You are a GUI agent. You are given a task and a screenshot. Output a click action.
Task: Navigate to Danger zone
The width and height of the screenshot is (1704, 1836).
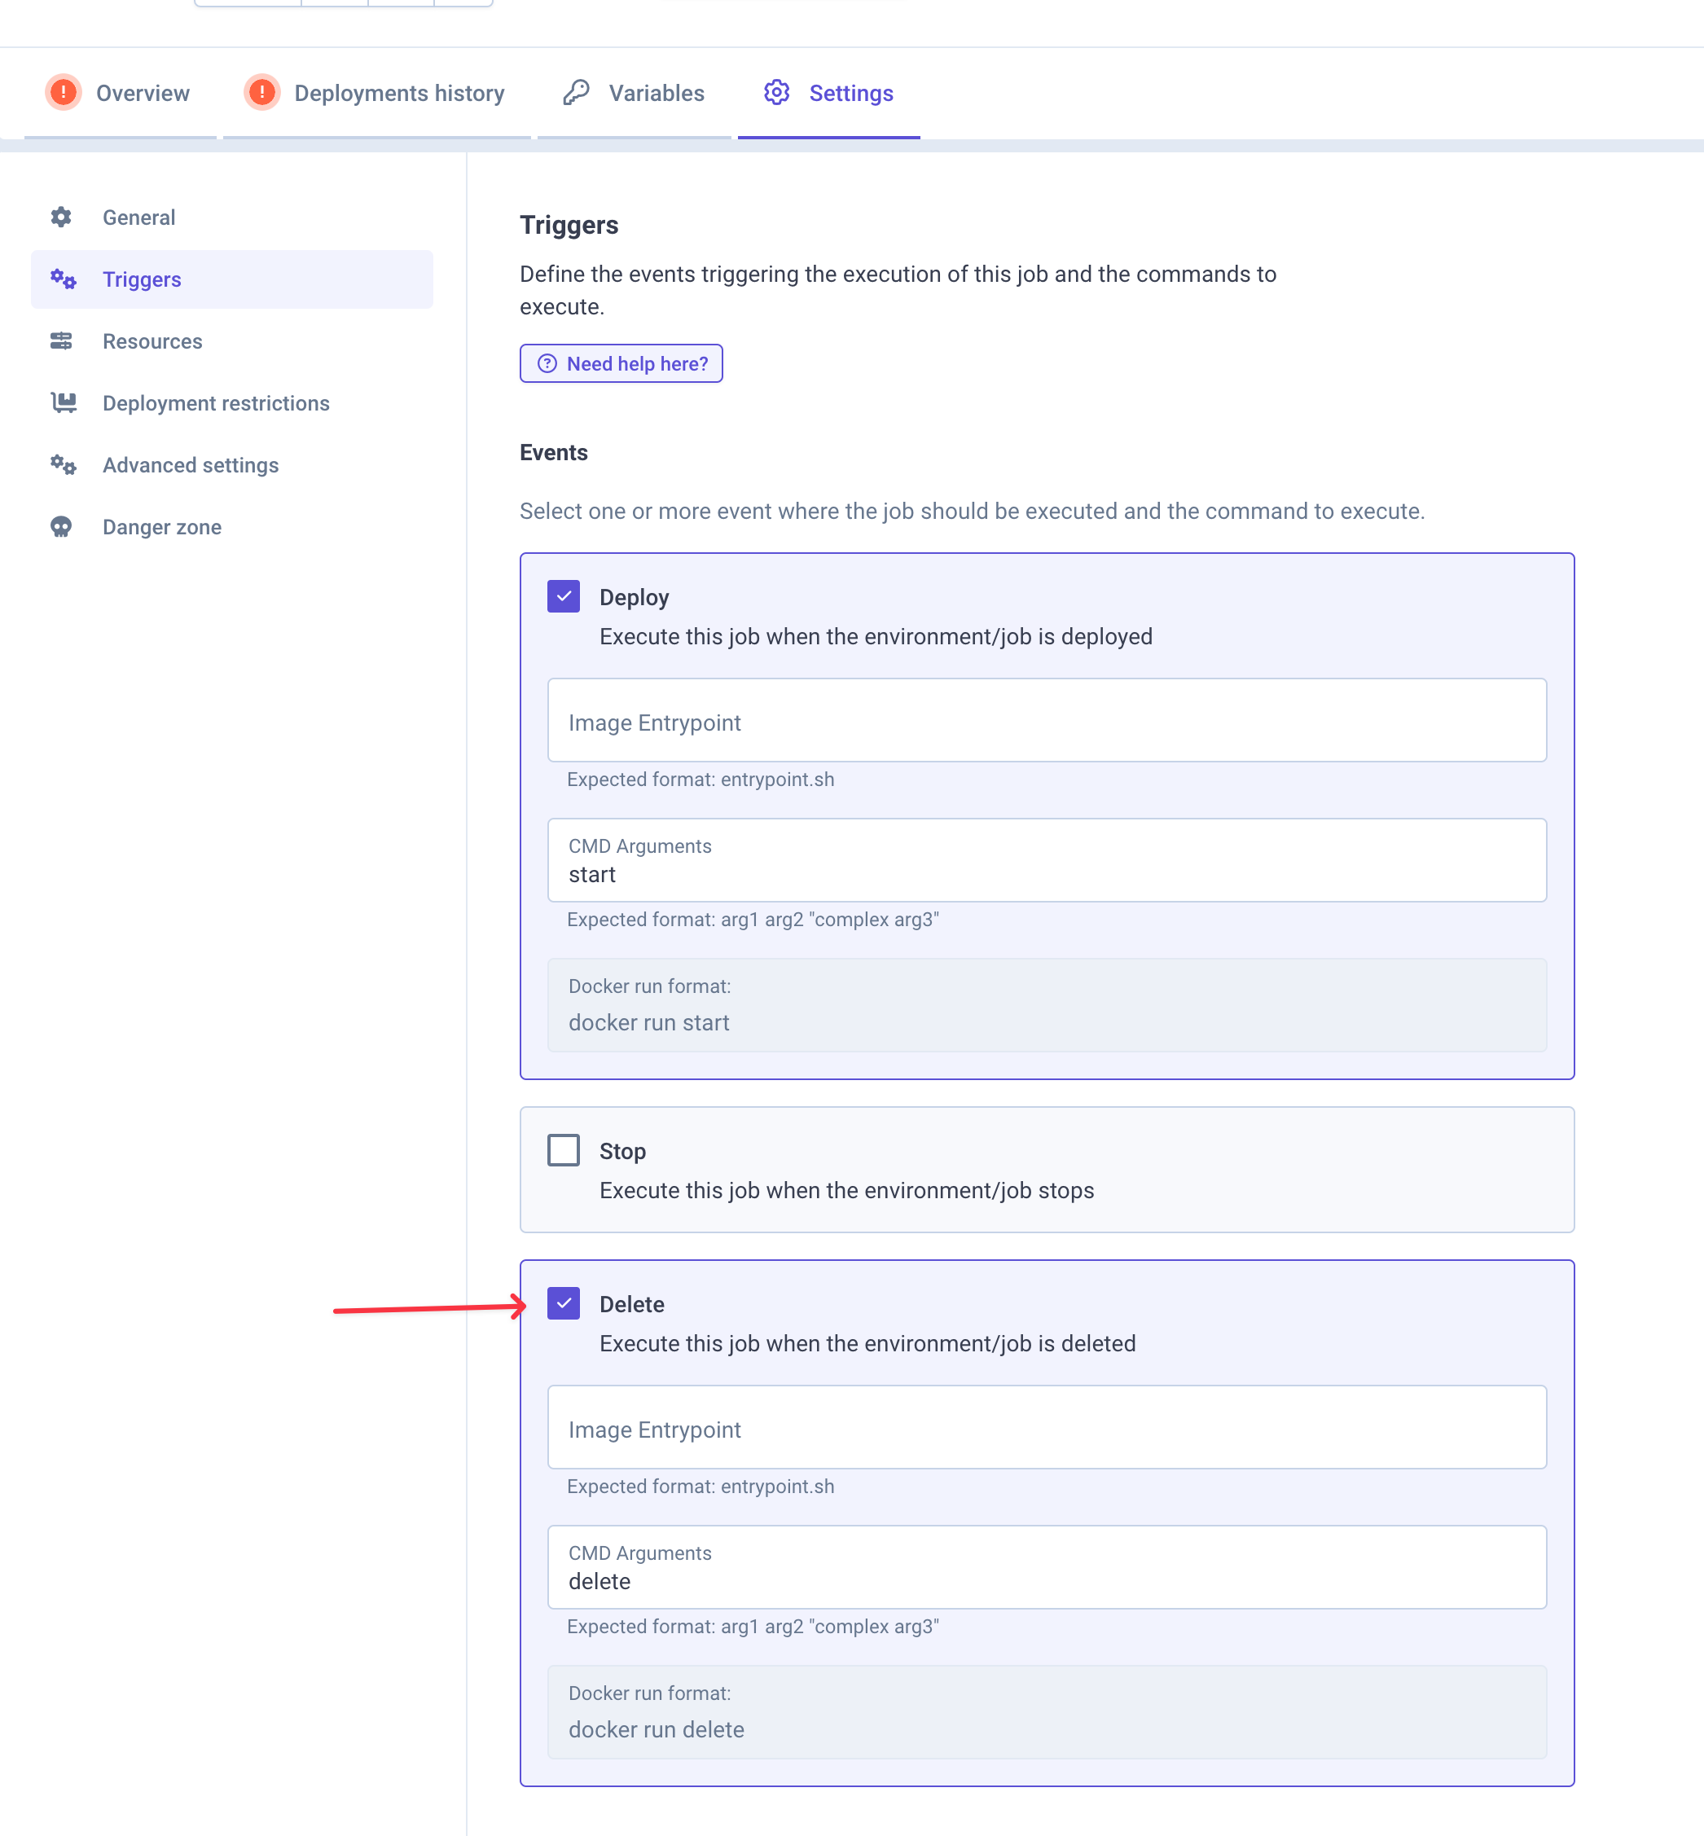pos(231,526)
